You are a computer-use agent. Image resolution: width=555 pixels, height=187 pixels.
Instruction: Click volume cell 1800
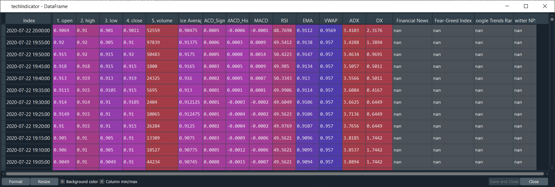(162, 66)
